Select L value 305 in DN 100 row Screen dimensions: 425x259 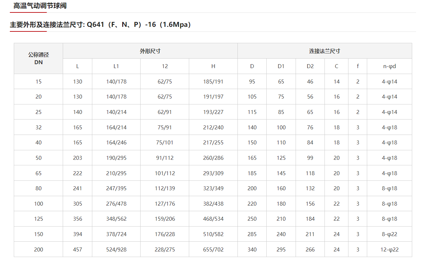[78, 204]
